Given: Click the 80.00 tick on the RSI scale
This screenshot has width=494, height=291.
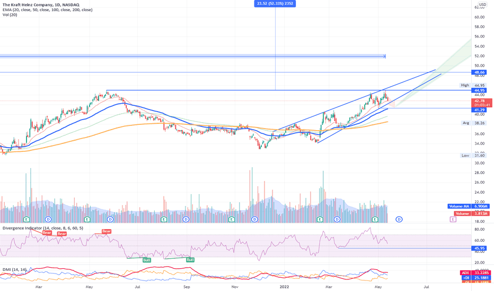Looking at the screenshot, I should point(480,230).
